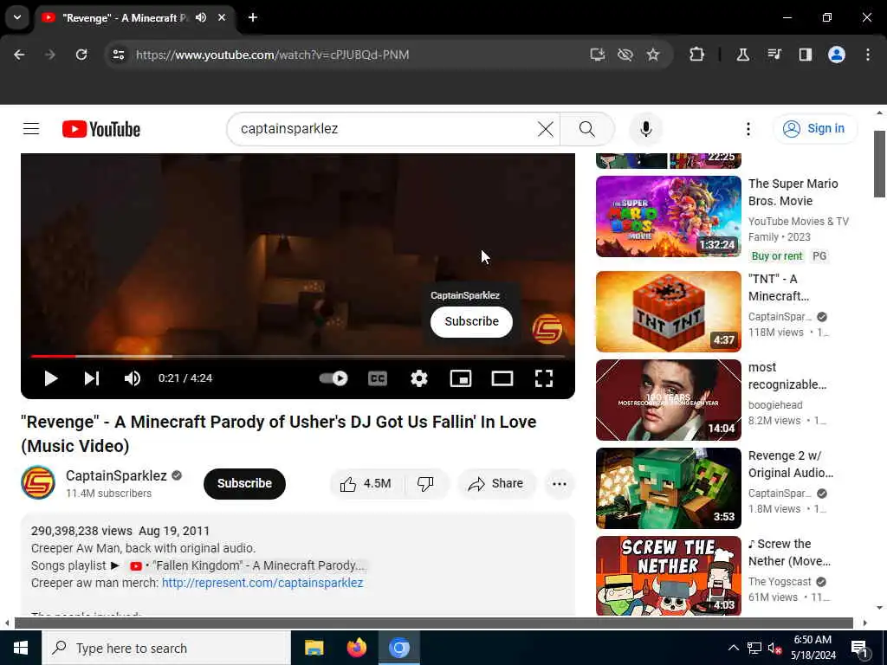Open the tab search dropdown arrow
The width and height of the screenshot is (887, 665).
point(17,17)
